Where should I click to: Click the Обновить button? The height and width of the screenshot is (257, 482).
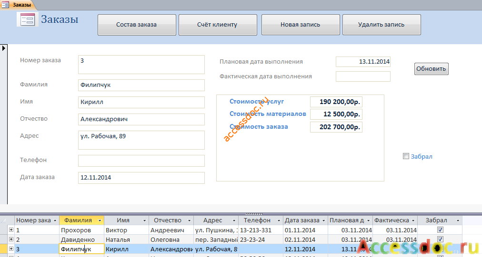point(432,69)
